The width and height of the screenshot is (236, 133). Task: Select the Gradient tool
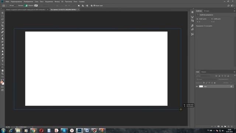[3, 48]
